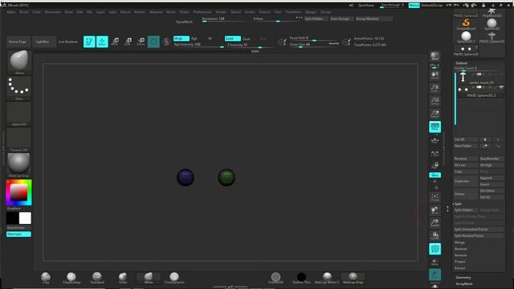Adjust the Rgb Intensity slider

[198, 45]
